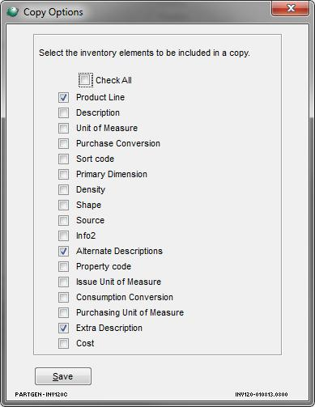Select the Sort code checkbox

(x=63, y=159)
